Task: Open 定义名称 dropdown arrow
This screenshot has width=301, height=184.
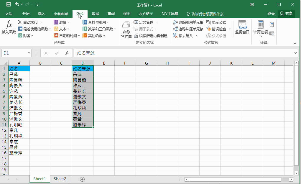Action: click(x=157, y=22)
